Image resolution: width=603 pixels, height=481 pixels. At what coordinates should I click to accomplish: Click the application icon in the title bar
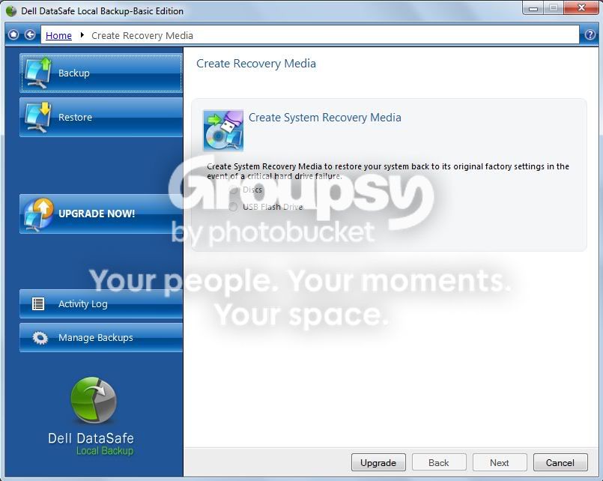pyautogui.click(x=11, y=11)
